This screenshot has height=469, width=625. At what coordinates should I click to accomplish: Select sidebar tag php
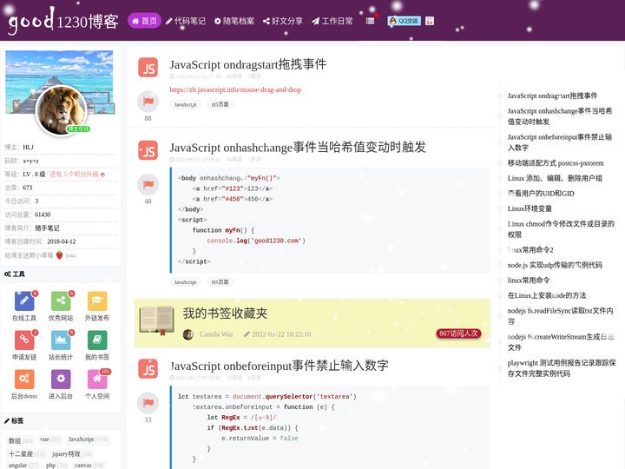(x=56, y=465)
